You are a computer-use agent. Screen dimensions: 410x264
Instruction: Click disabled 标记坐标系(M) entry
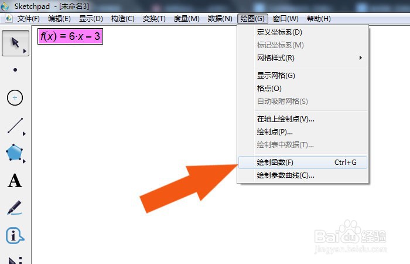coord(303,45)
